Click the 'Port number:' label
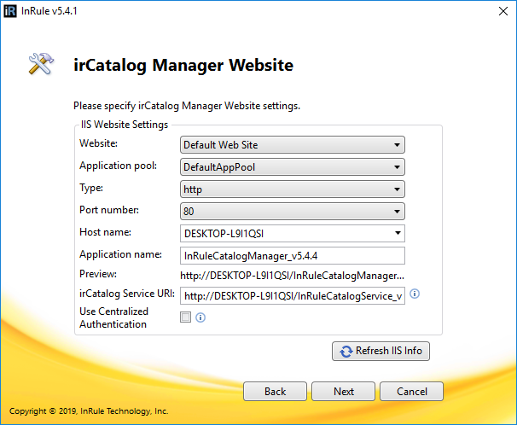 click(109, 210)
